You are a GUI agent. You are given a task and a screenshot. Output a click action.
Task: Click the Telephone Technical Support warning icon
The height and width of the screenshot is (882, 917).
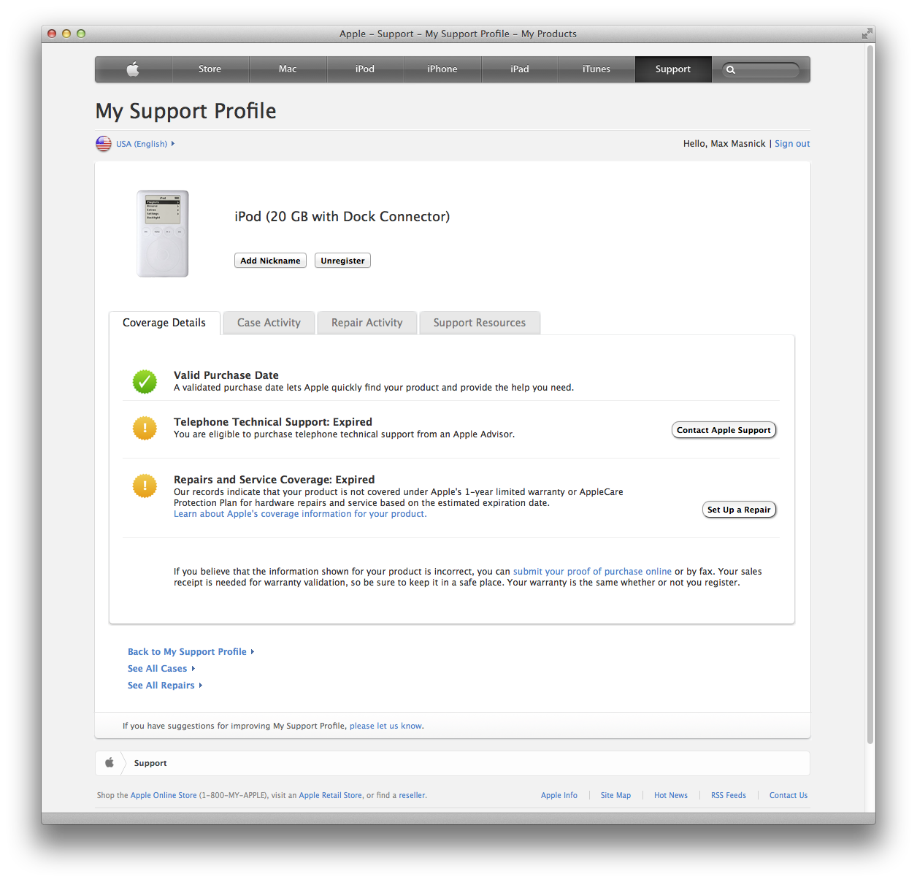tap(145, 428)
